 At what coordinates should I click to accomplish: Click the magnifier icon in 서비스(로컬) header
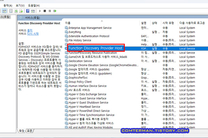[21, 18]
